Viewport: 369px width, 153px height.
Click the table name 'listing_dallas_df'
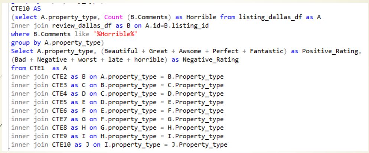[x=270, y=17]
